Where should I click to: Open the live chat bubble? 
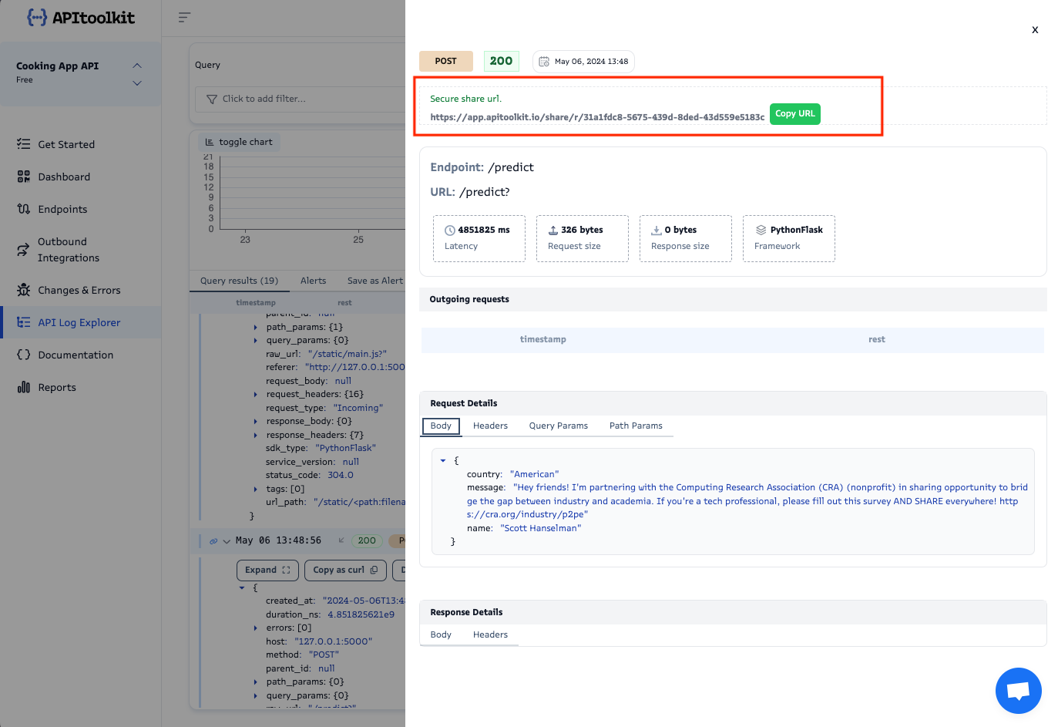coord(1018,691)
